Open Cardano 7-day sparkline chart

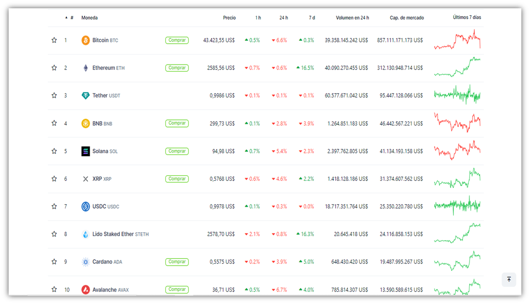click(457, 261)
